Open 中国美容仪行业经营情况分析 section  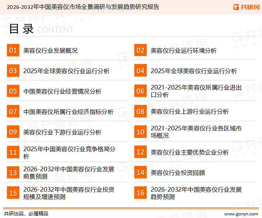click(62, 91)
